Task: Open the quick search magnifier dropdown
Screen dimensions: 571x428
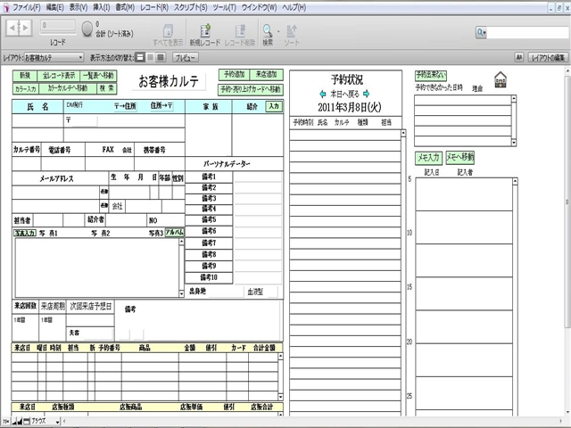Action: pyautogui.click(x=482, y=32)
